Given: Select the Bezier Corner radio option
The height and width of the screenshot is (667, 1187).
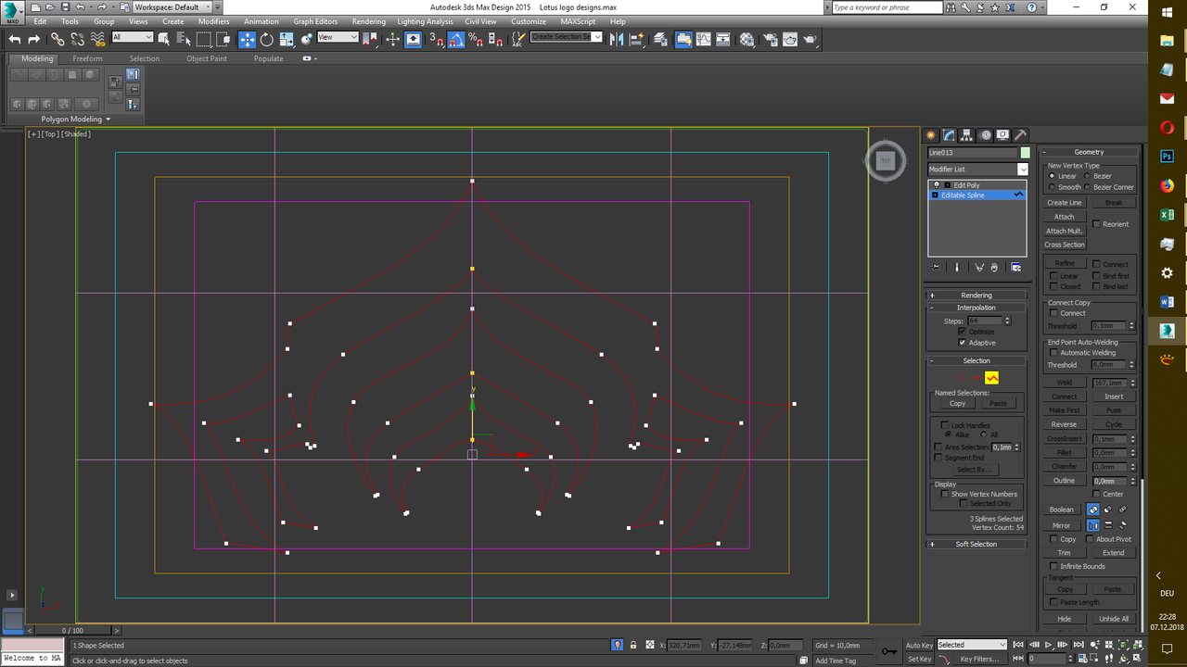Looking at the screenshot, I should click(x=1087, y=187).
